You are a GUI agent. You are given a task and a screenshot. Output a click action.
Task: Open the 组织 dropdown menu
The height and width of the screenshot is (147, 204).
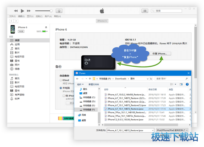point(80,84)
